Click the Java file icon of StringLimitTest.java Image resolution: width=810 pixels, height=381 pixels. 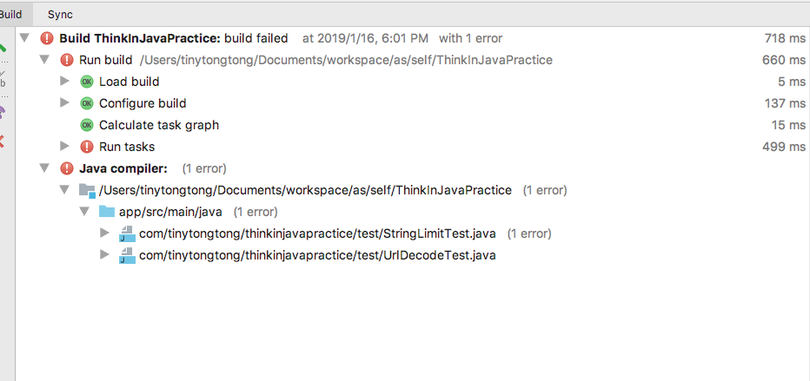point(127,233)
